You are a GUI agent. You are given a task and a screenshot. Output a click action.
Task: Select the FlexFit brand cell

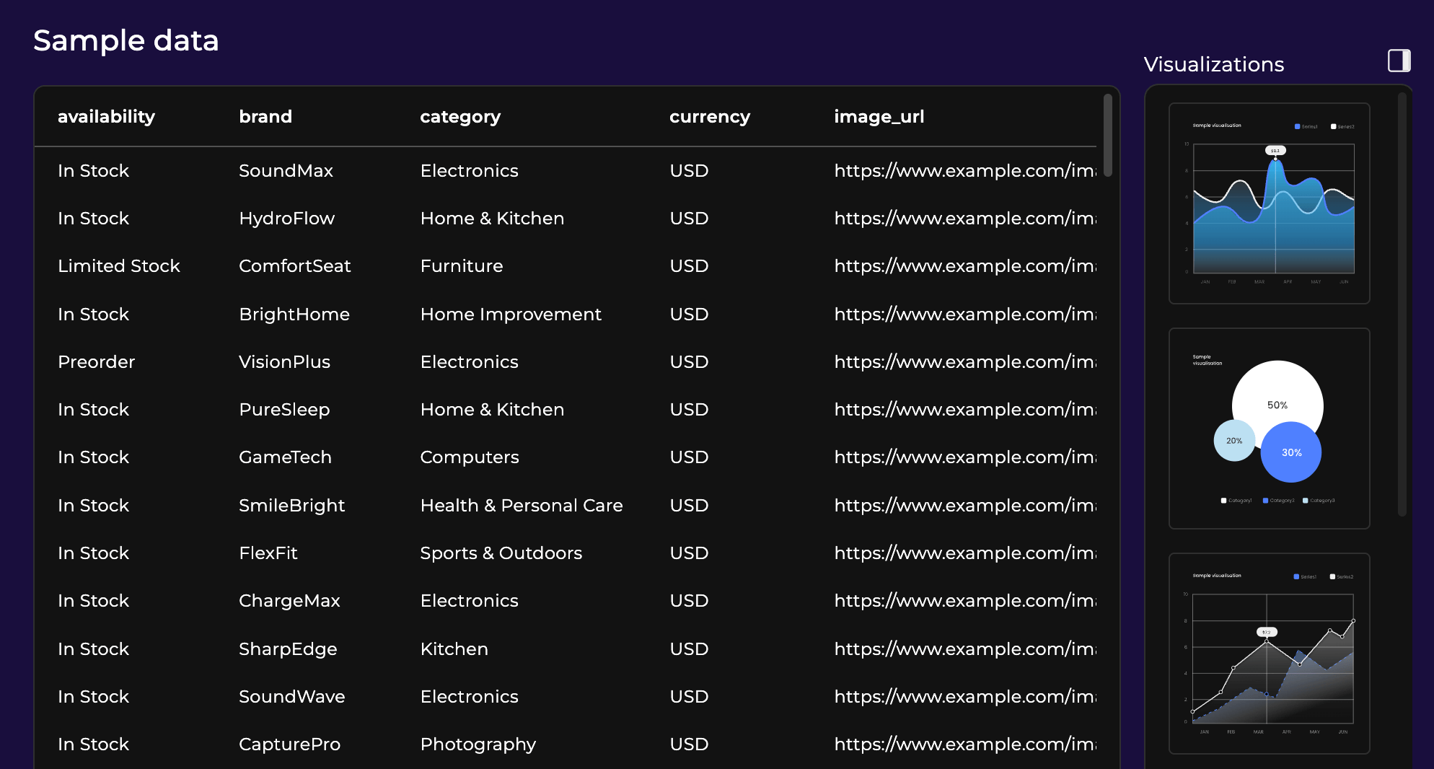[268, 553]
